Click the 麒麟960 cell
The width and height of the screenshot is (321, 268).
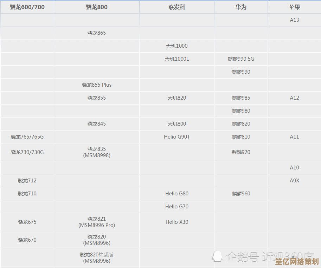click(x=241, y=194)
